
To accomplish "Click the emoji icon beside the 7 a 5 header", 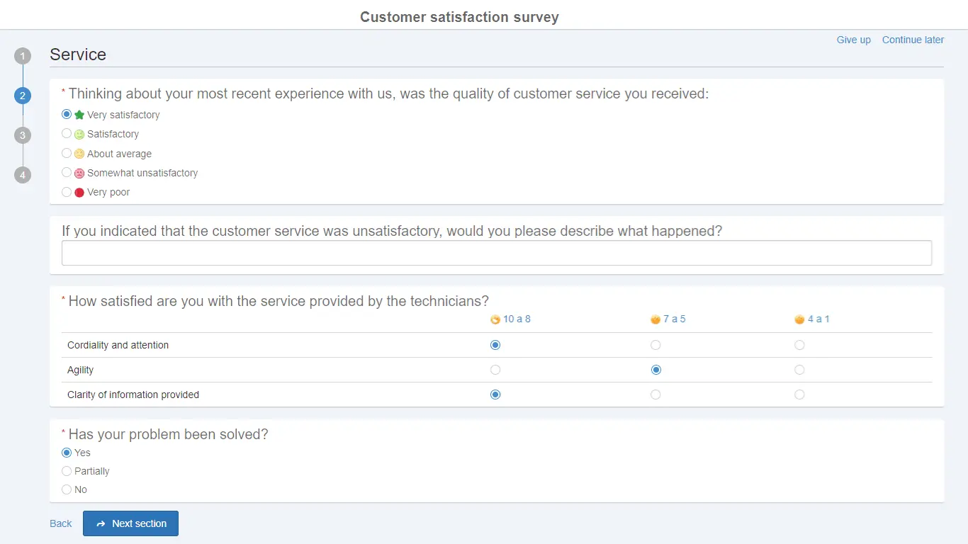I will click(x=655, y=319).
